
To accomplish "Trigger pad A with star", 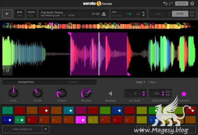I will coord(8,120).
